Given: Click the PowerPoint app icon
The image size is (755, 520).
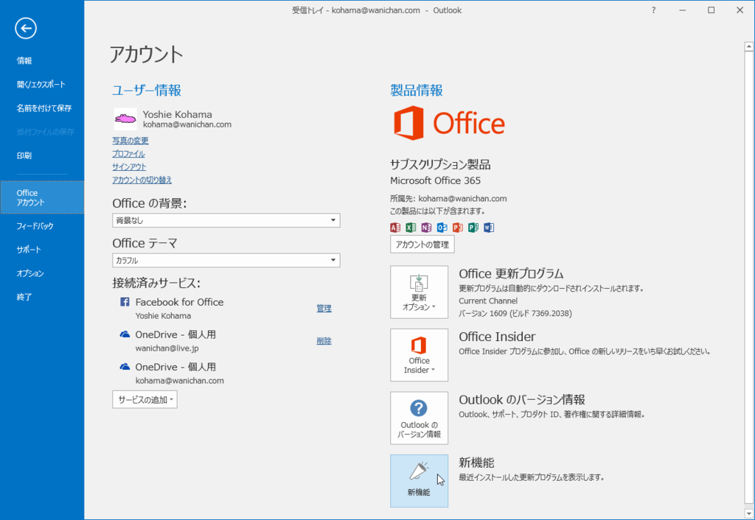Looking at the screenshot, I should tap(457, 228).
